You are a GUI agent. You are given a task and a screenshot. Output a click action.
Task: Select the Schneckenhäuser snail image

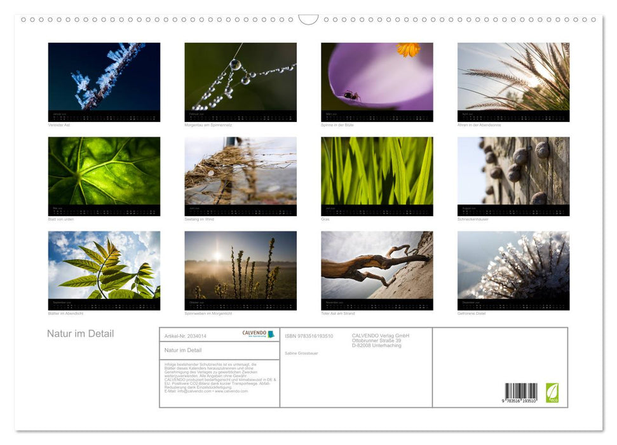[x=512, y=177]
